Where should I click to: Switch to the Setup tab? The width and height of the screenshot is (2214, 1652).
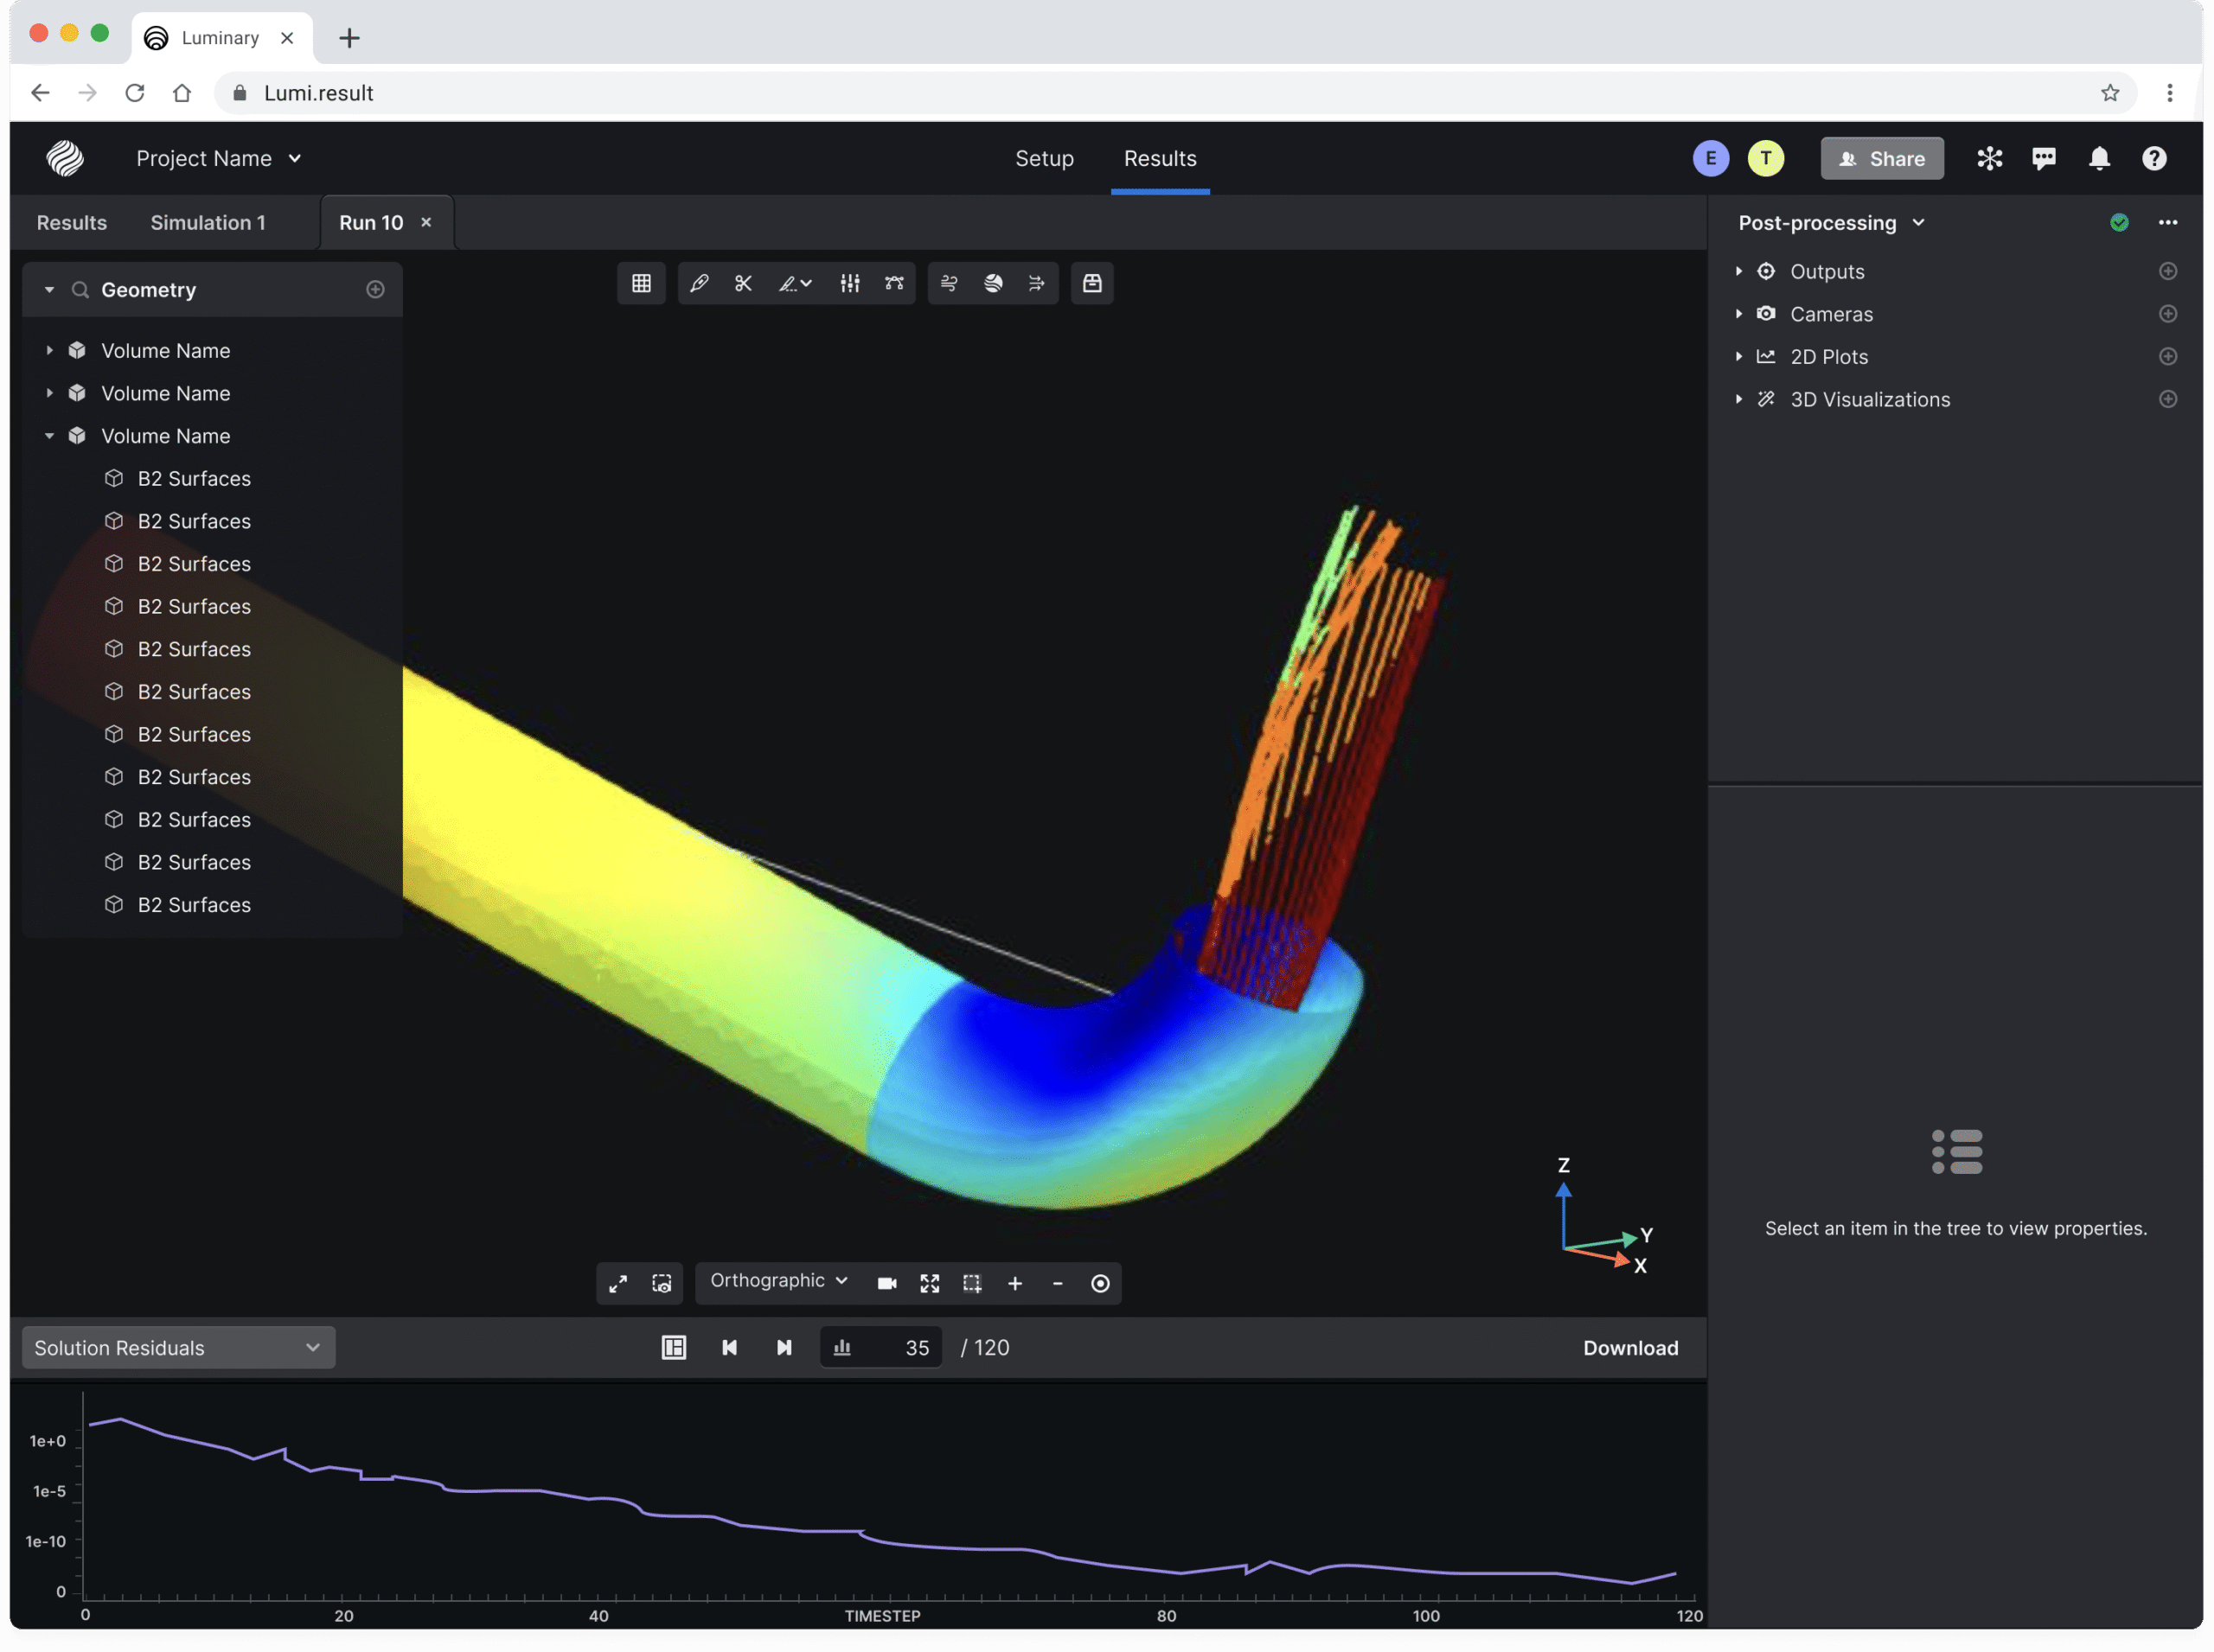pyautogui.click(x=1044, y=158)
